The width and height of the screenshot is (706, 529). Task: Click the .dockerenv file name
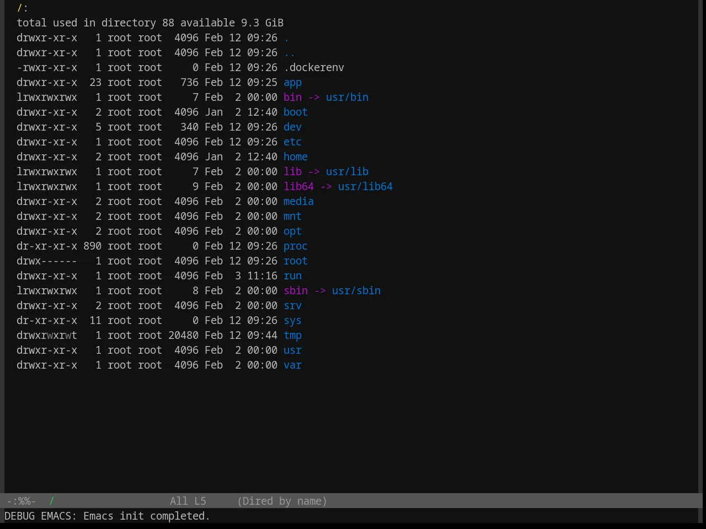pyautogui.click(x=314, y=68)
